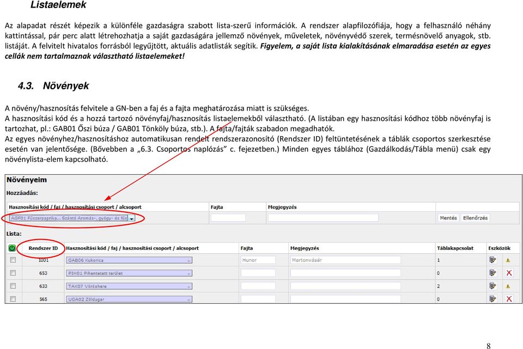The height and width of the screenshot is (349, 523).
Task: Open the UGA02 Zöldugar dropdown
Action: 129,299
